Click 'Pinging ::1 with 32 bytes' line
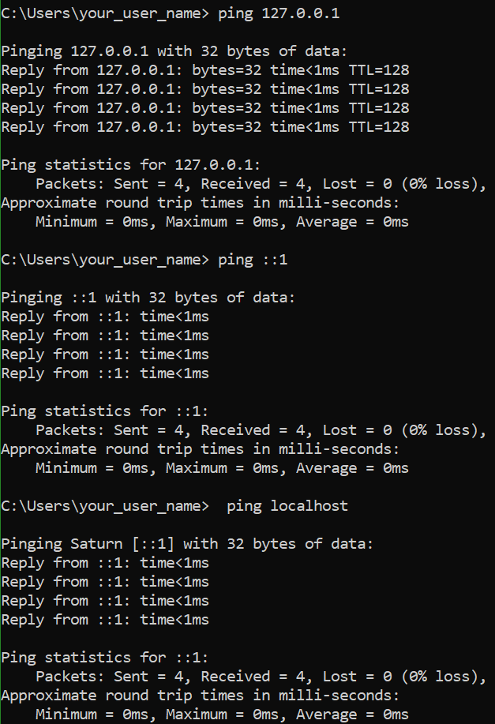The image size is (495, 724). (x=148, y=298)
